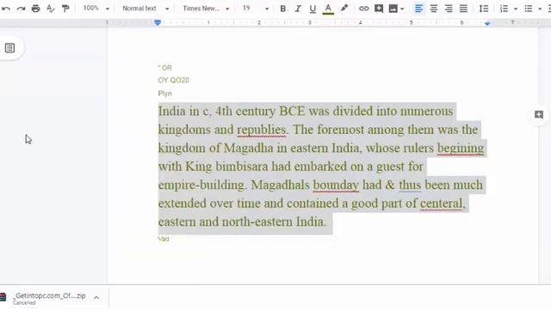Click the left indent marker on ruler
This screenshot has height=309, width=551.
click(x=158, y=23)
